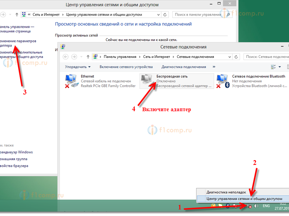The image size is (289, 216).
Task: Click Панель управления in the Сетевые подключения breadcrumb
Action: click(x=120, y=57)
